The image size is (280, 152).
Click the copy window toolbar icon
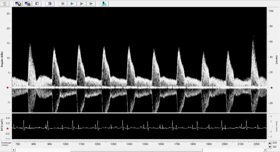coord(37,4)
